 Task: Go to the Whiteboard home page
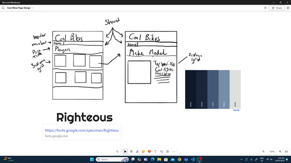pos(3,8)
